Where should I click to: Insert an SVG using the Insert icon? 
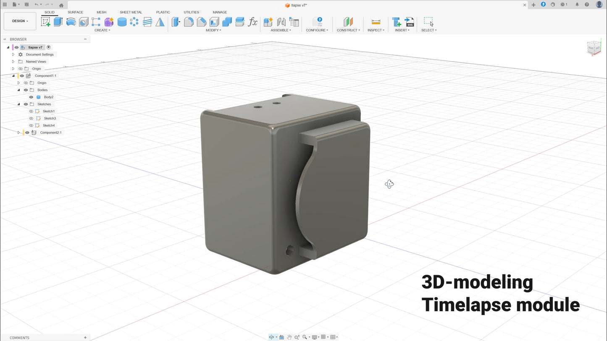[x=410, y=21]
